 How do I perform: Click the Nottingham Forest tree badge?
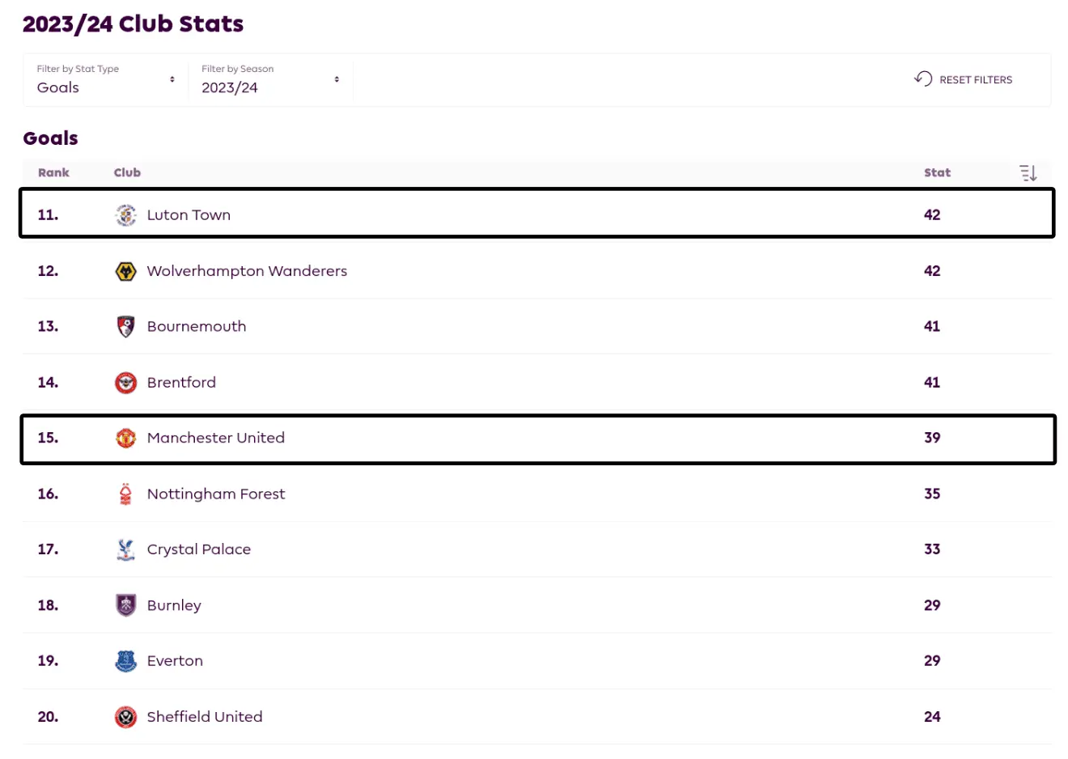[126, 494]
